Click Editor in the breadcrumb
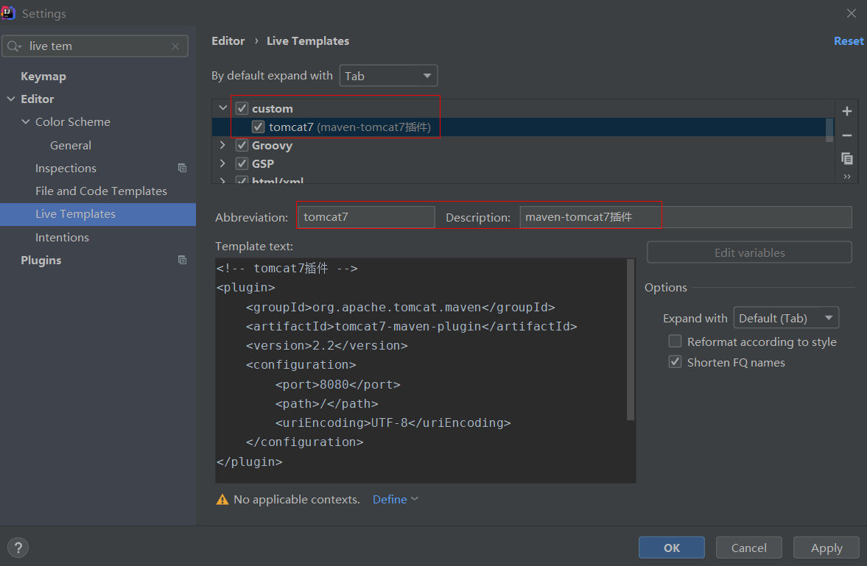 point(228,41)
